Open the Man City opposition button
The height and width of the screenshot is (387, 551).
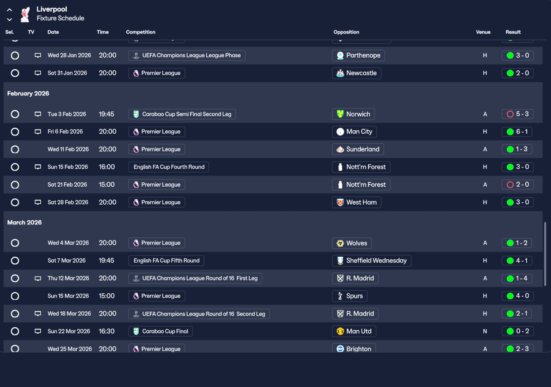(x=355, y=132)
